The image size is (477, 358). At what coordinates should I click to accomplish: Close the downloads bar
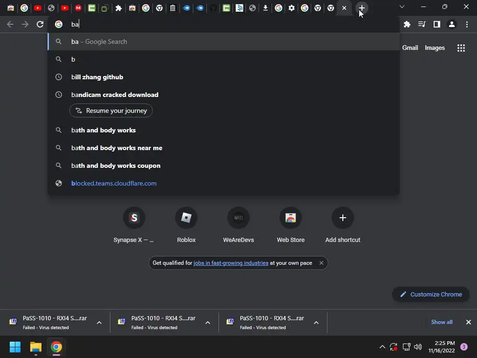(x=469, y=322)
